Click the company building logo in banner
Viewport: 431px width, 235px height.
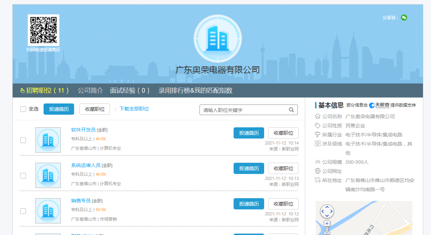click(x=217, y=38)
